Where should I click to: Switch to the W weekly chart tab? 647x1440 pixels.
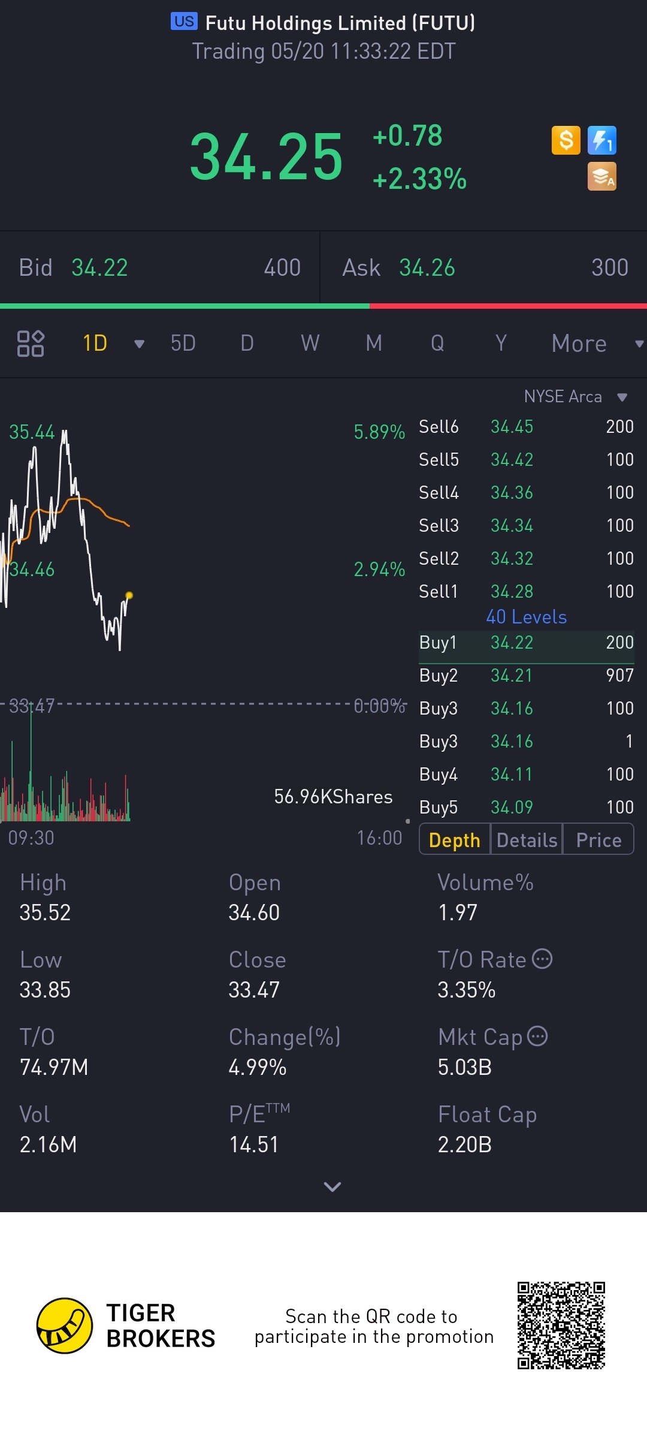tap(310, 344)
